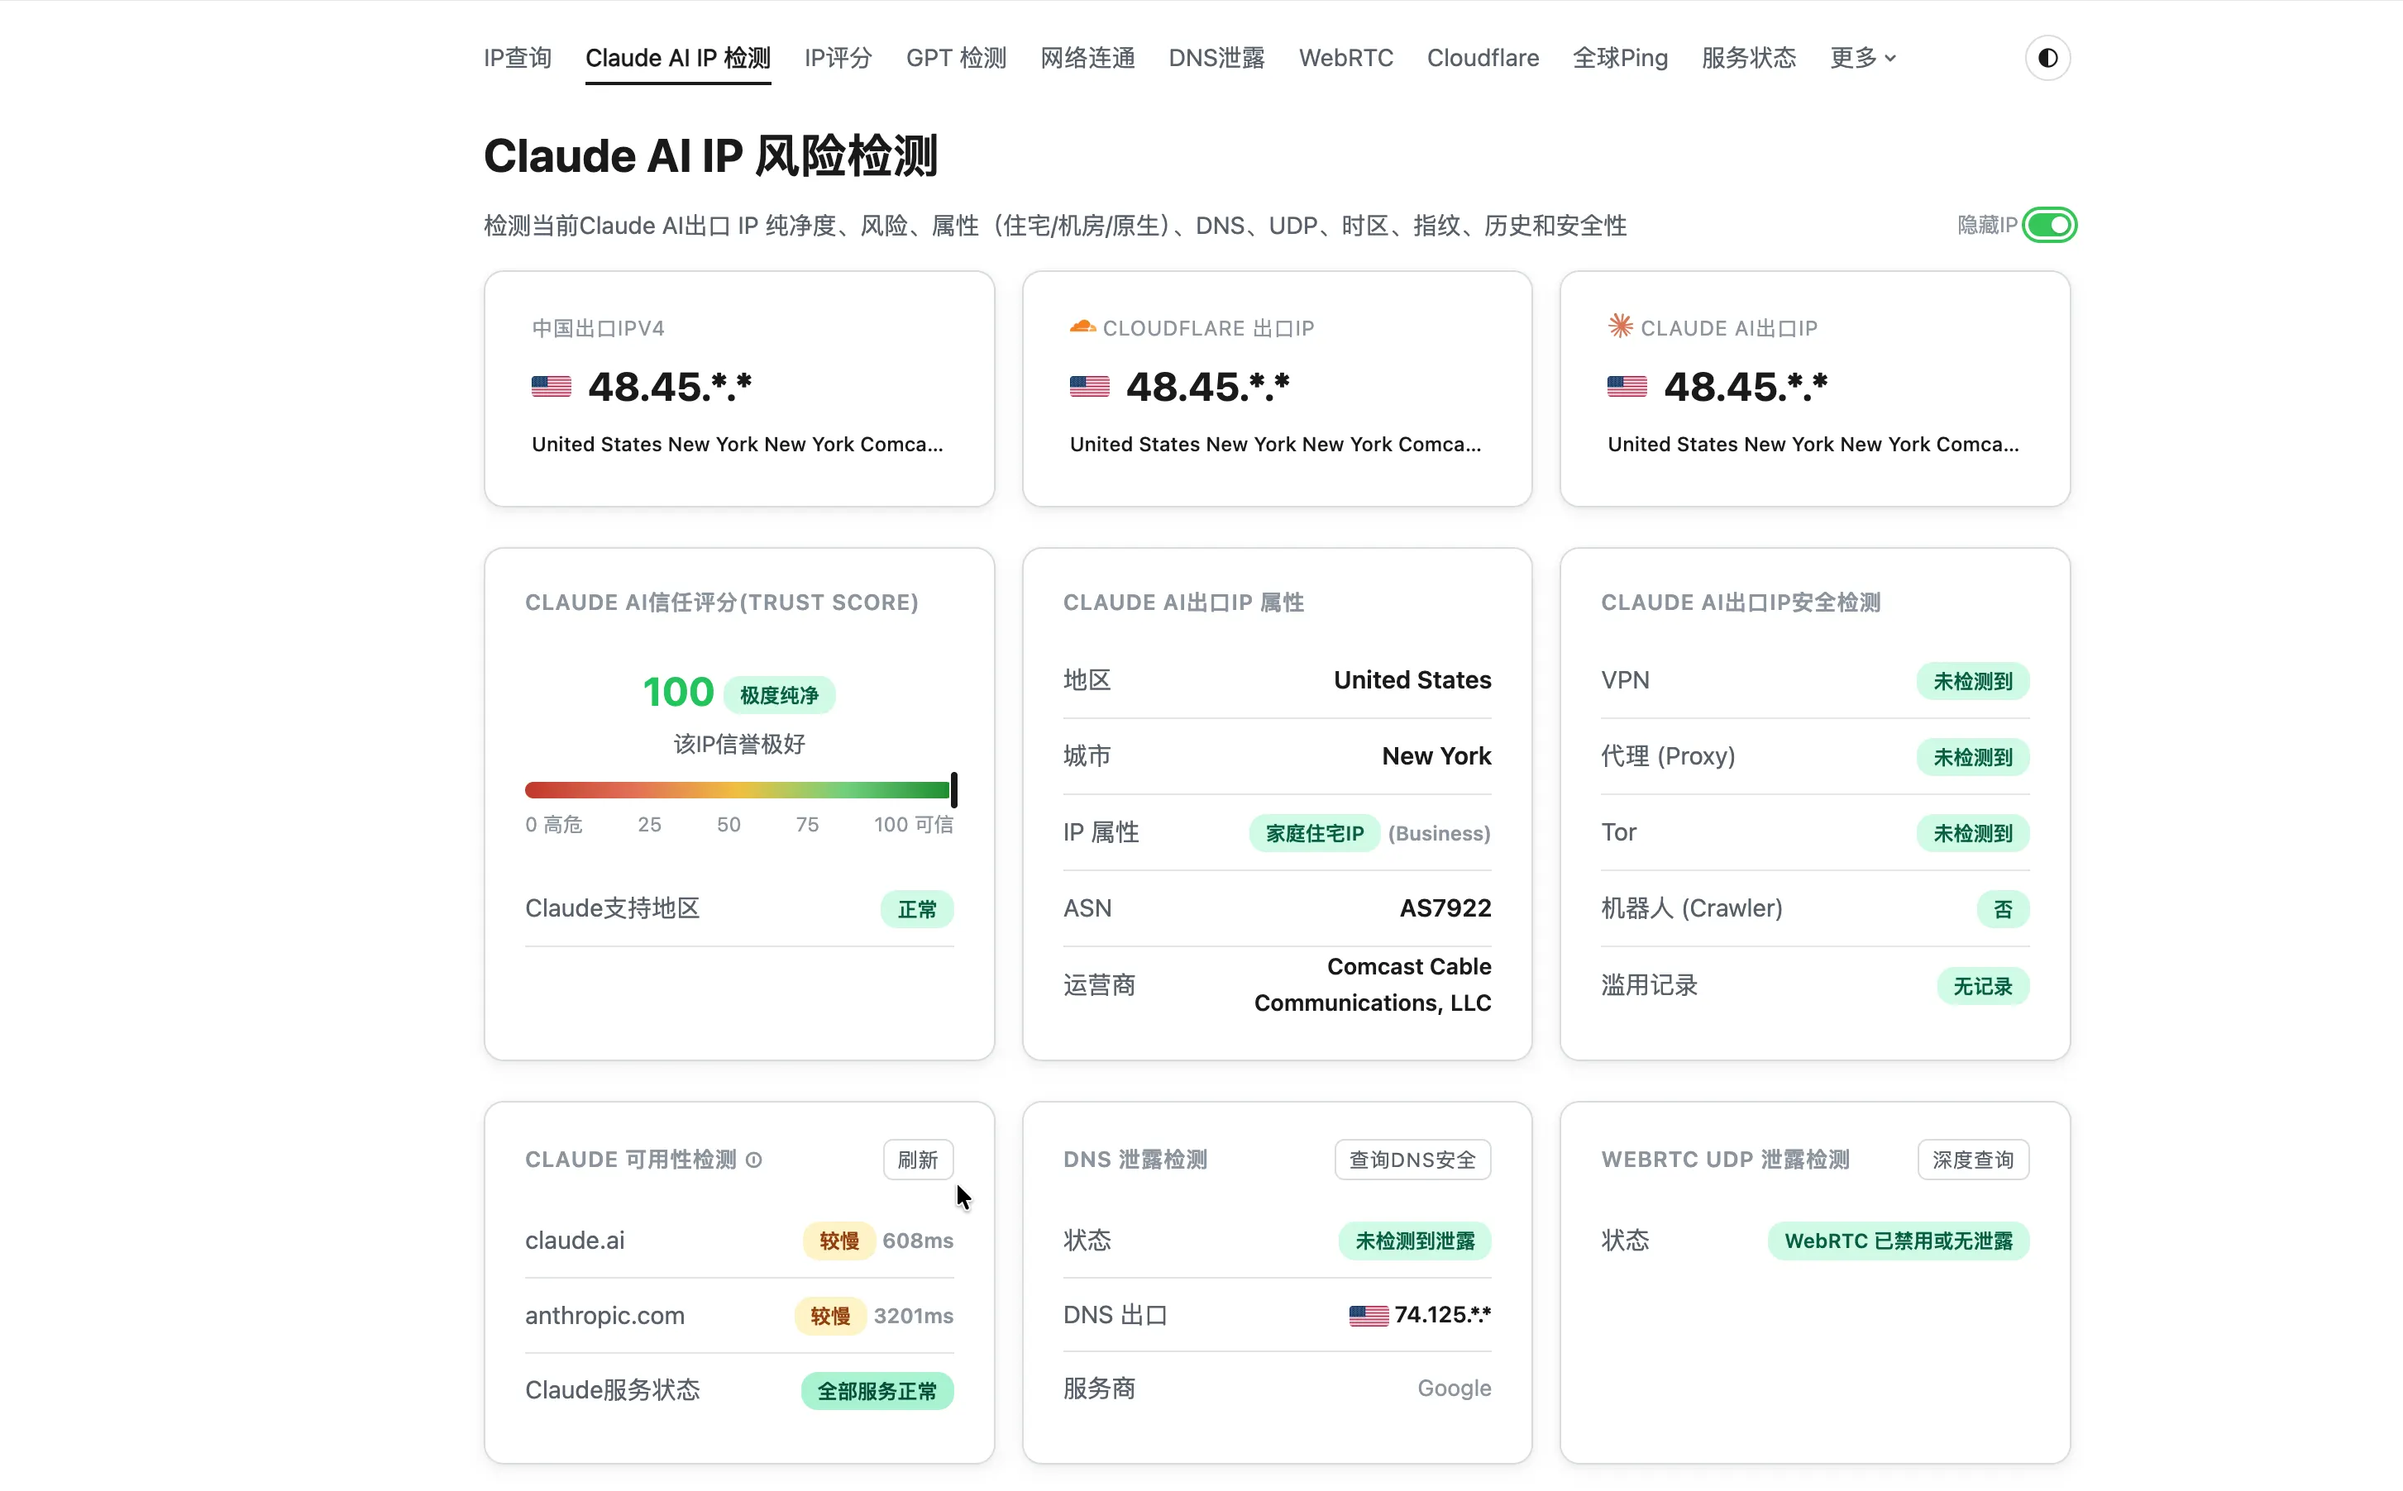The width and height of the screenshot is (2403, 1491).
Task: Toggle the dark mode theme icon
Action: [2047, 58]
